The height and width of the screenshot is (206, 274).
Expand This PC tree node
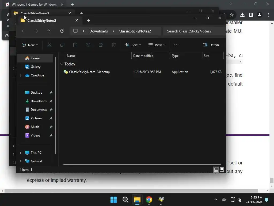pos(20,153)
